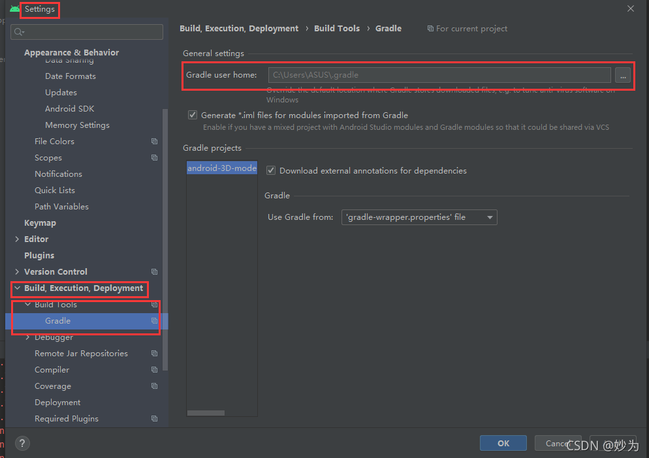Click the settings search field

[x=87, y=32]
